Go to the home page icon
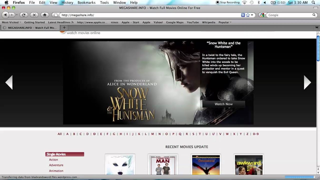The width and height of the screenshot is (320, 180). (45, 15)
